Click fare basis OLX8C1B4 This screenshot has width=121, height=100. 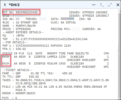click(x=77, y=63)
